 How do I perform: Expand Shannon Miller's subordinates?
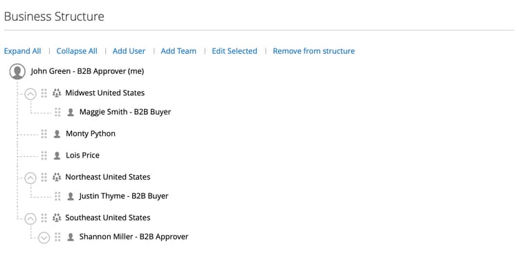(x=44, y=238)
